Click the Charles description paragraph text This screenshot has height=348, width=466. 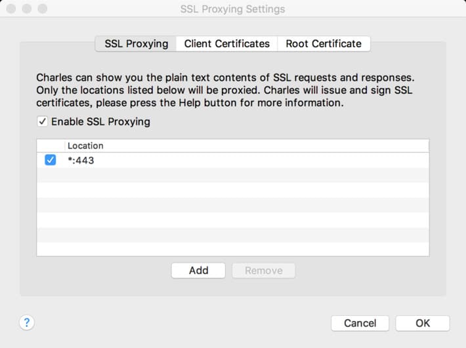[x=225, y=90]
